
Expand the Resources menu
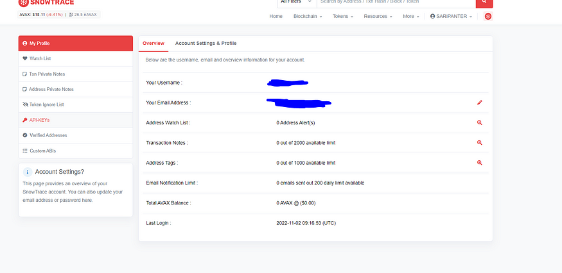coord(378,17)
